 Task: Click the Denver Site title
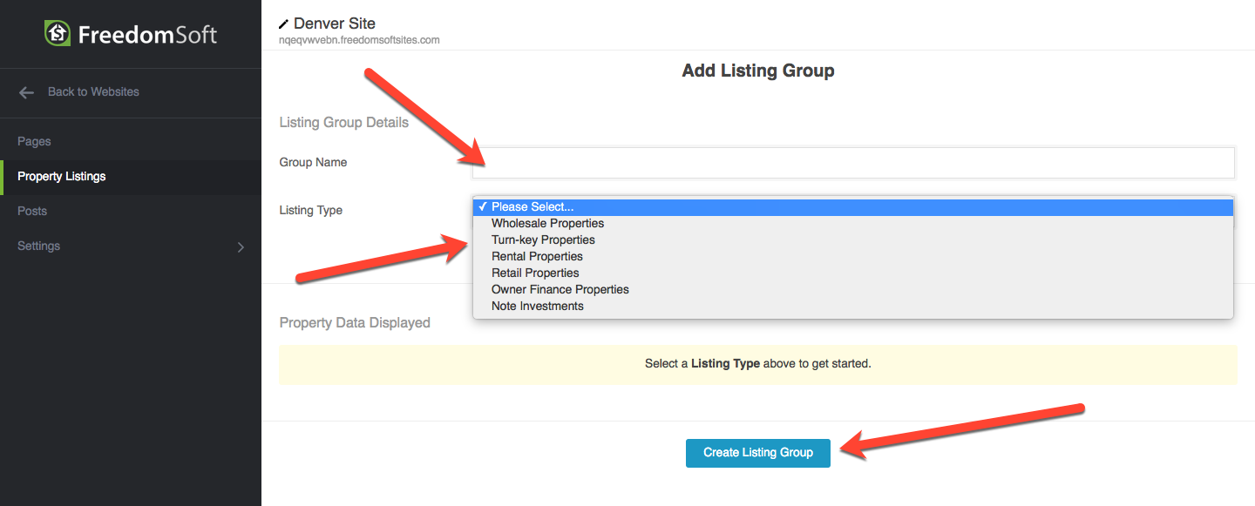(335, 24)
